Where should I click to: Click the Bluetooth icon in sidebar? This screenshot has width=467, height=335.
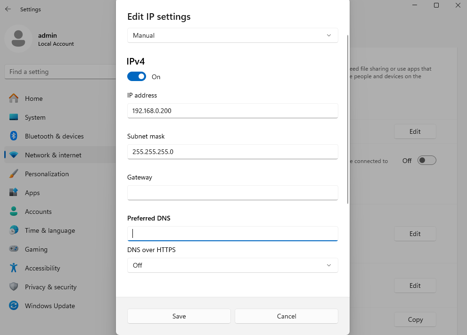click(x=14, y=136)
